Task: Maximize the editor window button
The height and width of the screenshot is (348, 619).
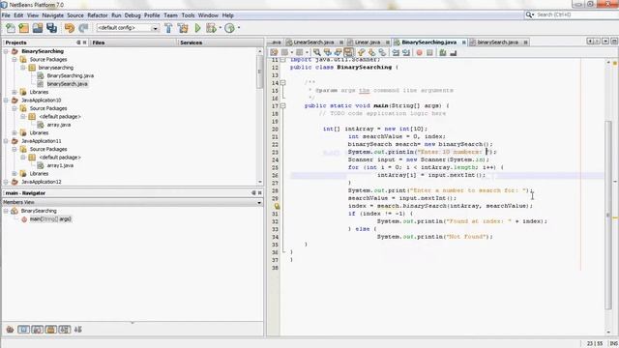Action: click(x=614, y=41)
